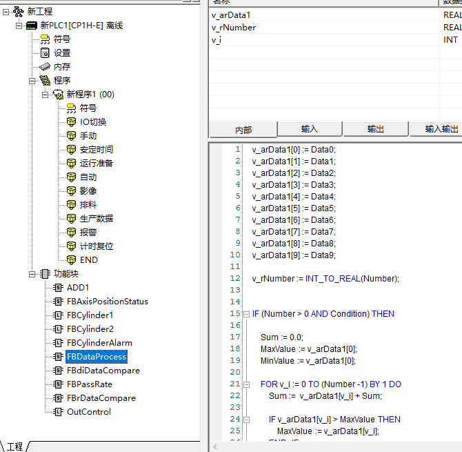Click the 符号 icon under 新PLC1
The width and height of the screenshot is (462, 452).
(x=45, y=39)
